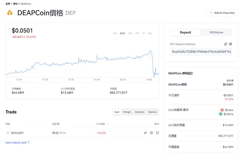Open the Options trade tab
This screenshot has width=239, height=154.
click(153, 112)
